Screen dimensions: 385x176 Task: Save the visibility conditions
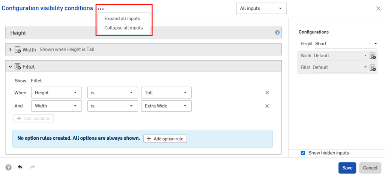point(347,168)
